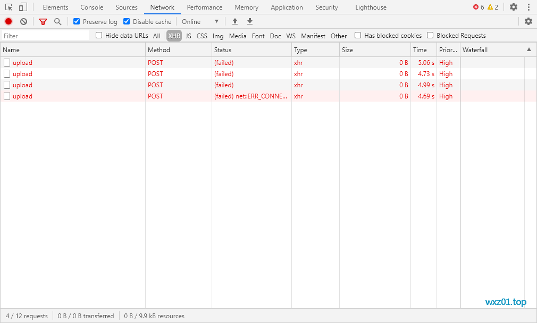Screen dimensions: 537x323
Task: Filter requests by All types
Action: pyautogui.click(x=156, y=36)
